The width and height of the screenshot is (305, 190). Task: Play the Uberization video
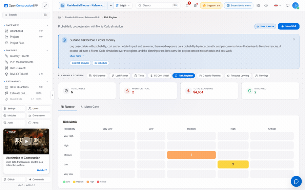point(26,141)
